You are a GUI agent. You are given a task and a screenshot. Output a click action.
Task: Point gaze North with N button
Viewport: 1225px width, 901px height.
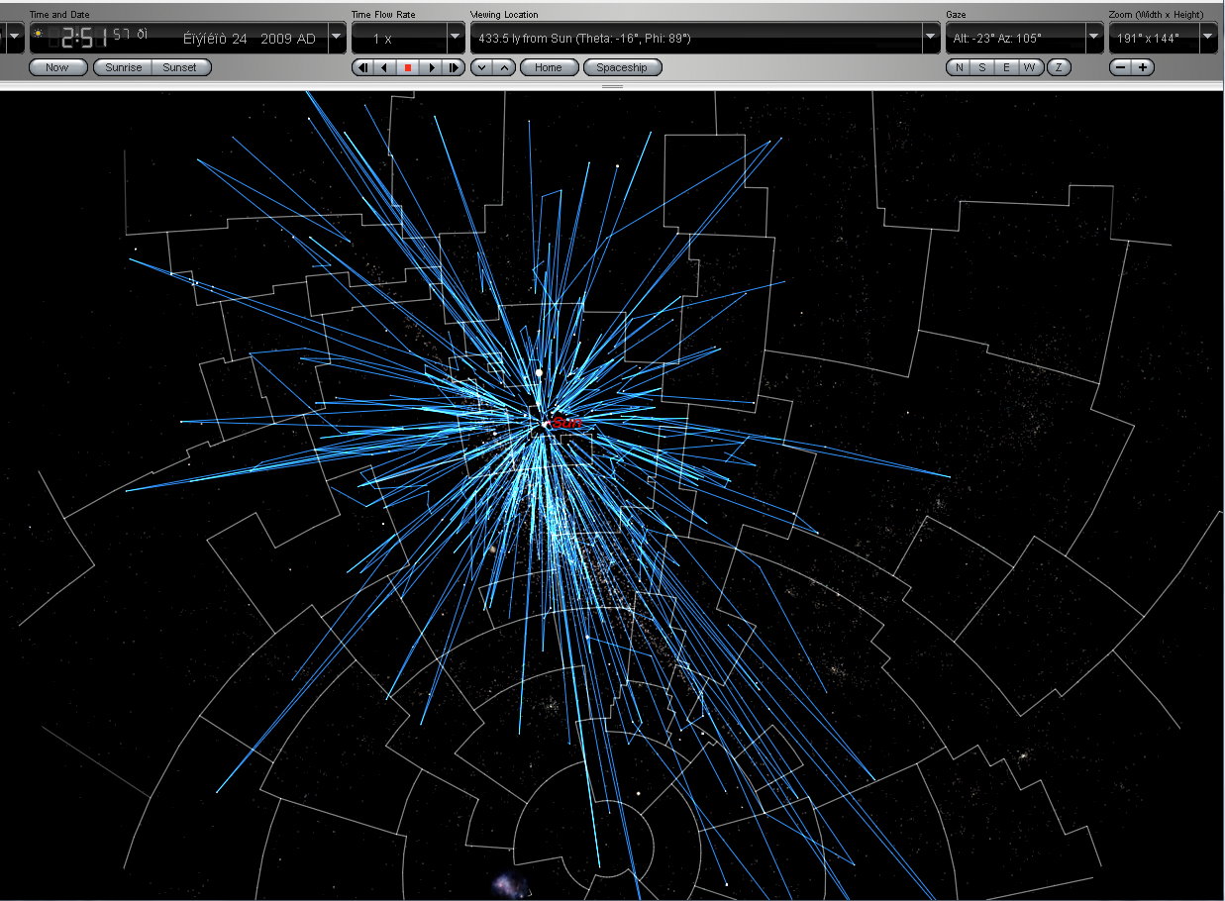point(958,67)
